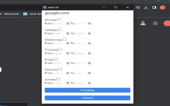Image resolution: width=170 pixels, height=106 pixels.
Task: Open the browser profile avatar
Action: (x=162, y=8)
